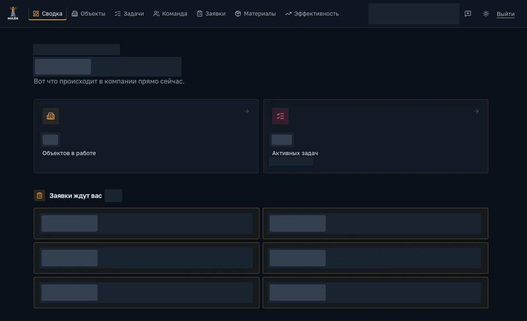Open the Материалы section
Image resolution: width=527 pixels, height=321 pixels.
[255, 14]
